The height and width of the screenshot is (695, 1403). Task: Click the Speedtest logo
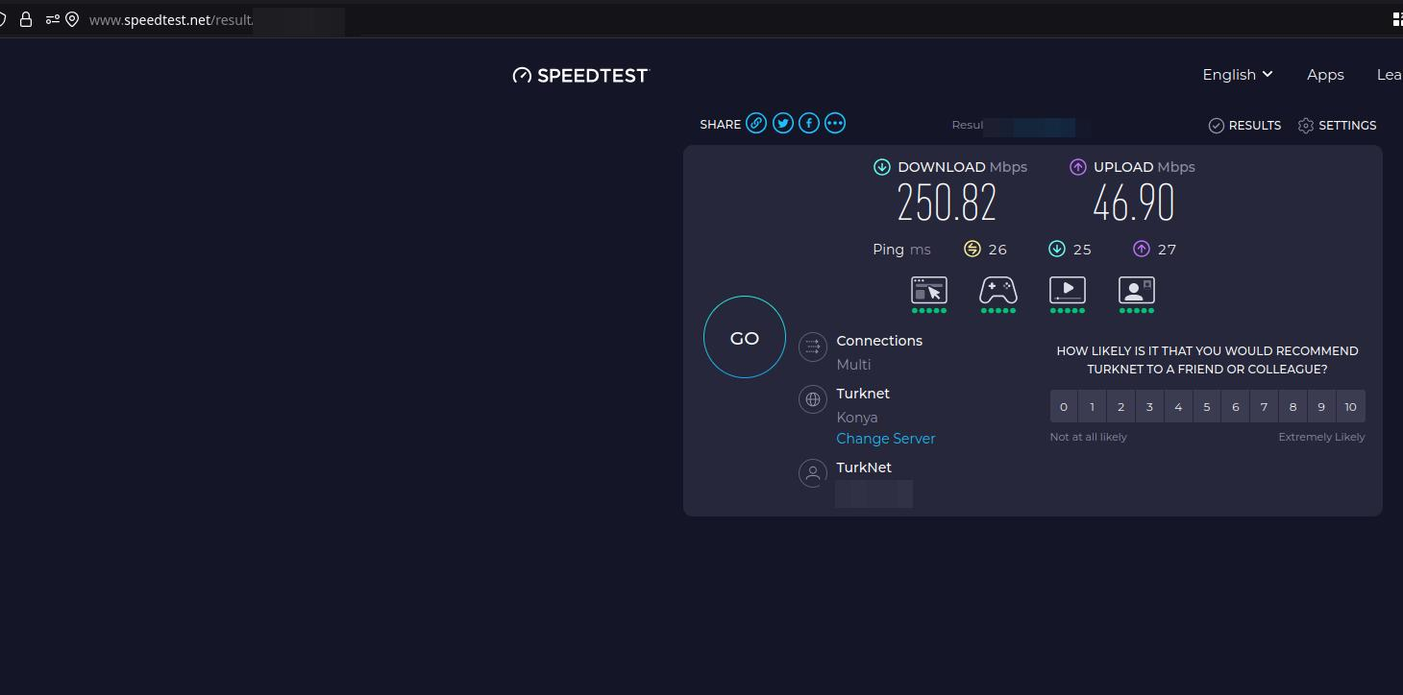click(x=581, y=75)
